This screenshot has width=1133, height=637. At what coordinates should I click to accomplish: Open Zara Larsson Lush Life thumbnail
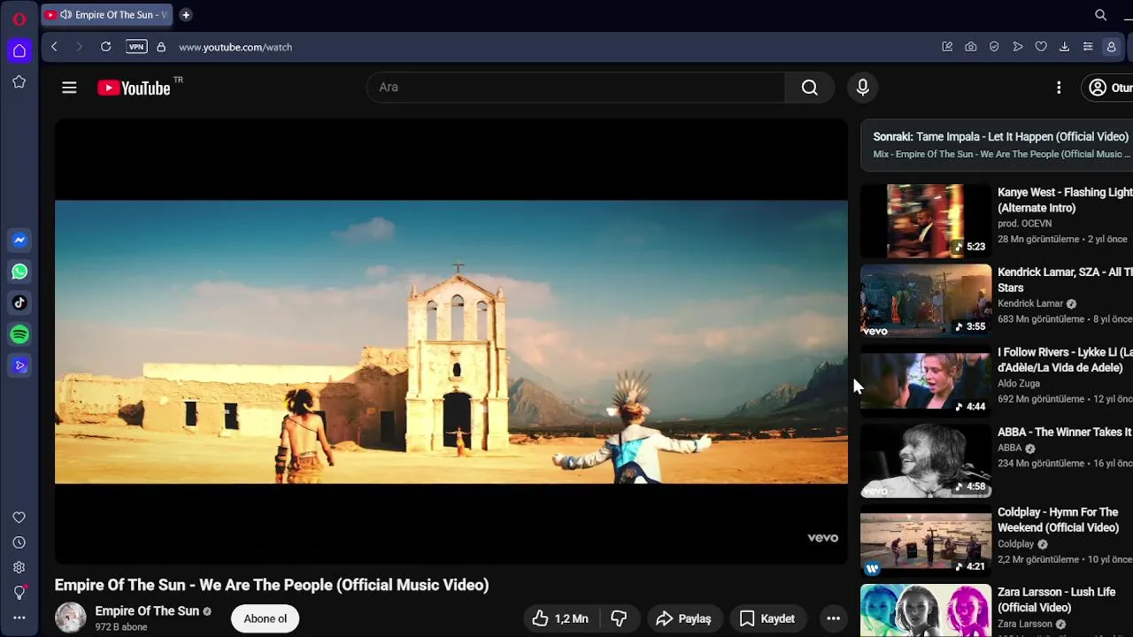(x=926, y=610)
